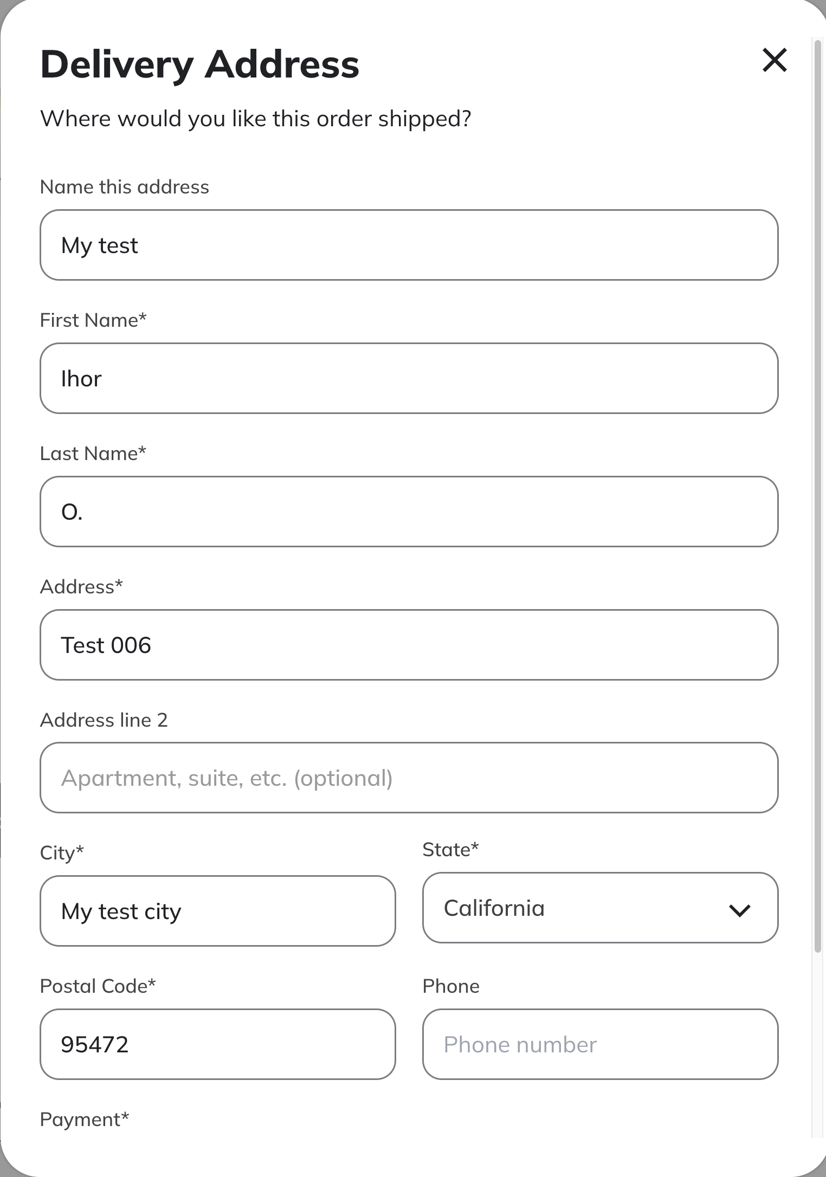Focus the Apartment, suite optional field

click(x=409, y=778)
